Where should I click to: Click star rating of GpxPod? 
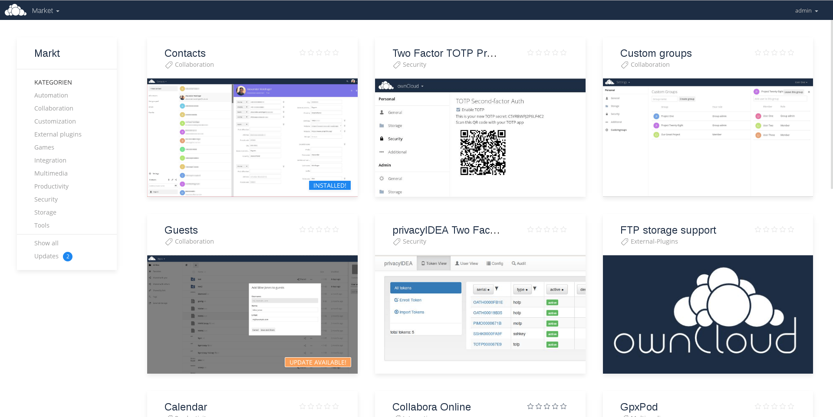774,406
